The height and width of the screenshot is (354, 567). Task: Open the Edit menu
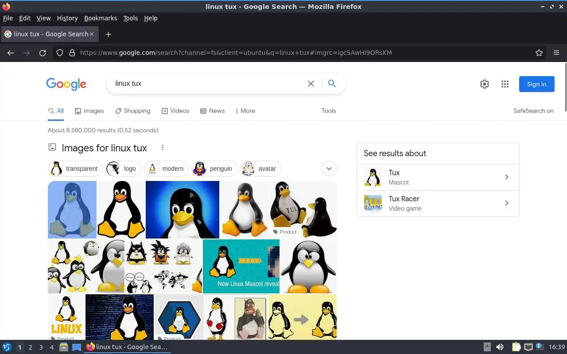coord(25,18)
